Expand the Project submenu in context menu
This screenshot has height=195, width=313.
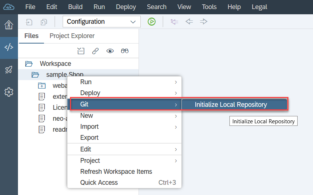tap(124, 161)
